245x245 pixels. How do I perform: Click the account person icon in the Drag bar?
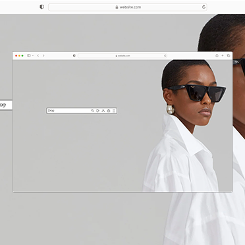coord(103,111)
